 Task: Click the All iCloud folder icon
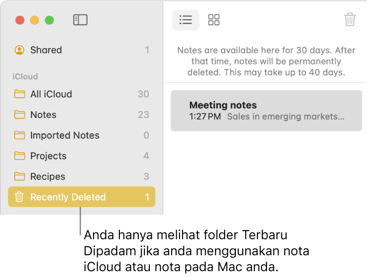(x=19, y=94)
